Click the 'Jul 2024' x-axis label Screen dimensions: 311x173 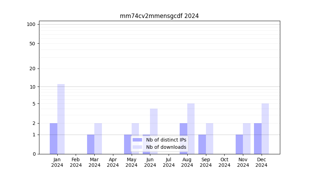point(169,162)
